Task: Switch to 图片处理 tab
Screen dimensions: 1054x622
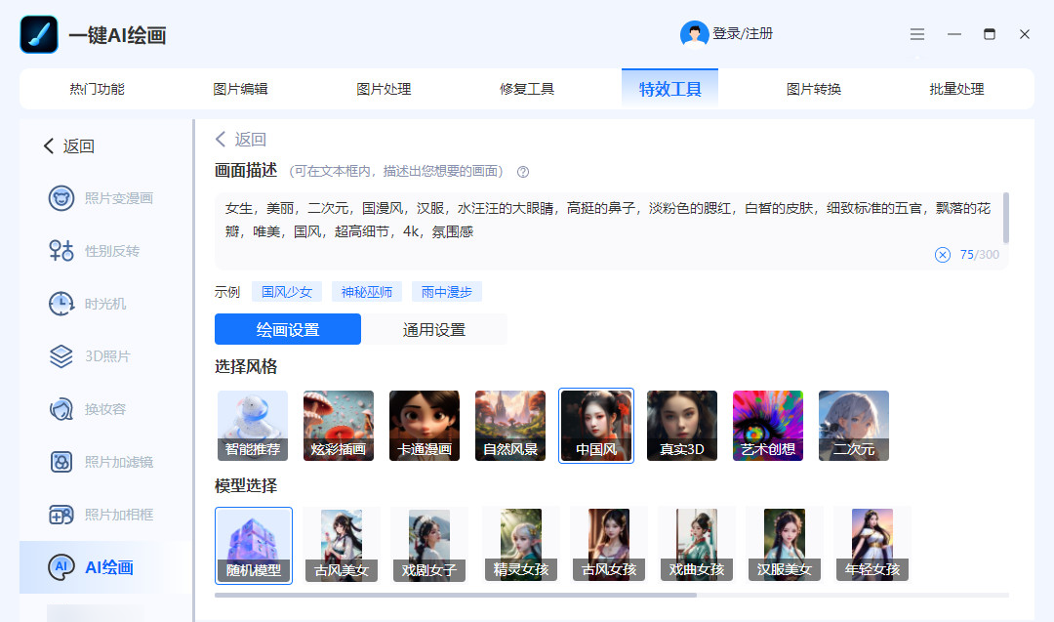Action: (384, 89)
